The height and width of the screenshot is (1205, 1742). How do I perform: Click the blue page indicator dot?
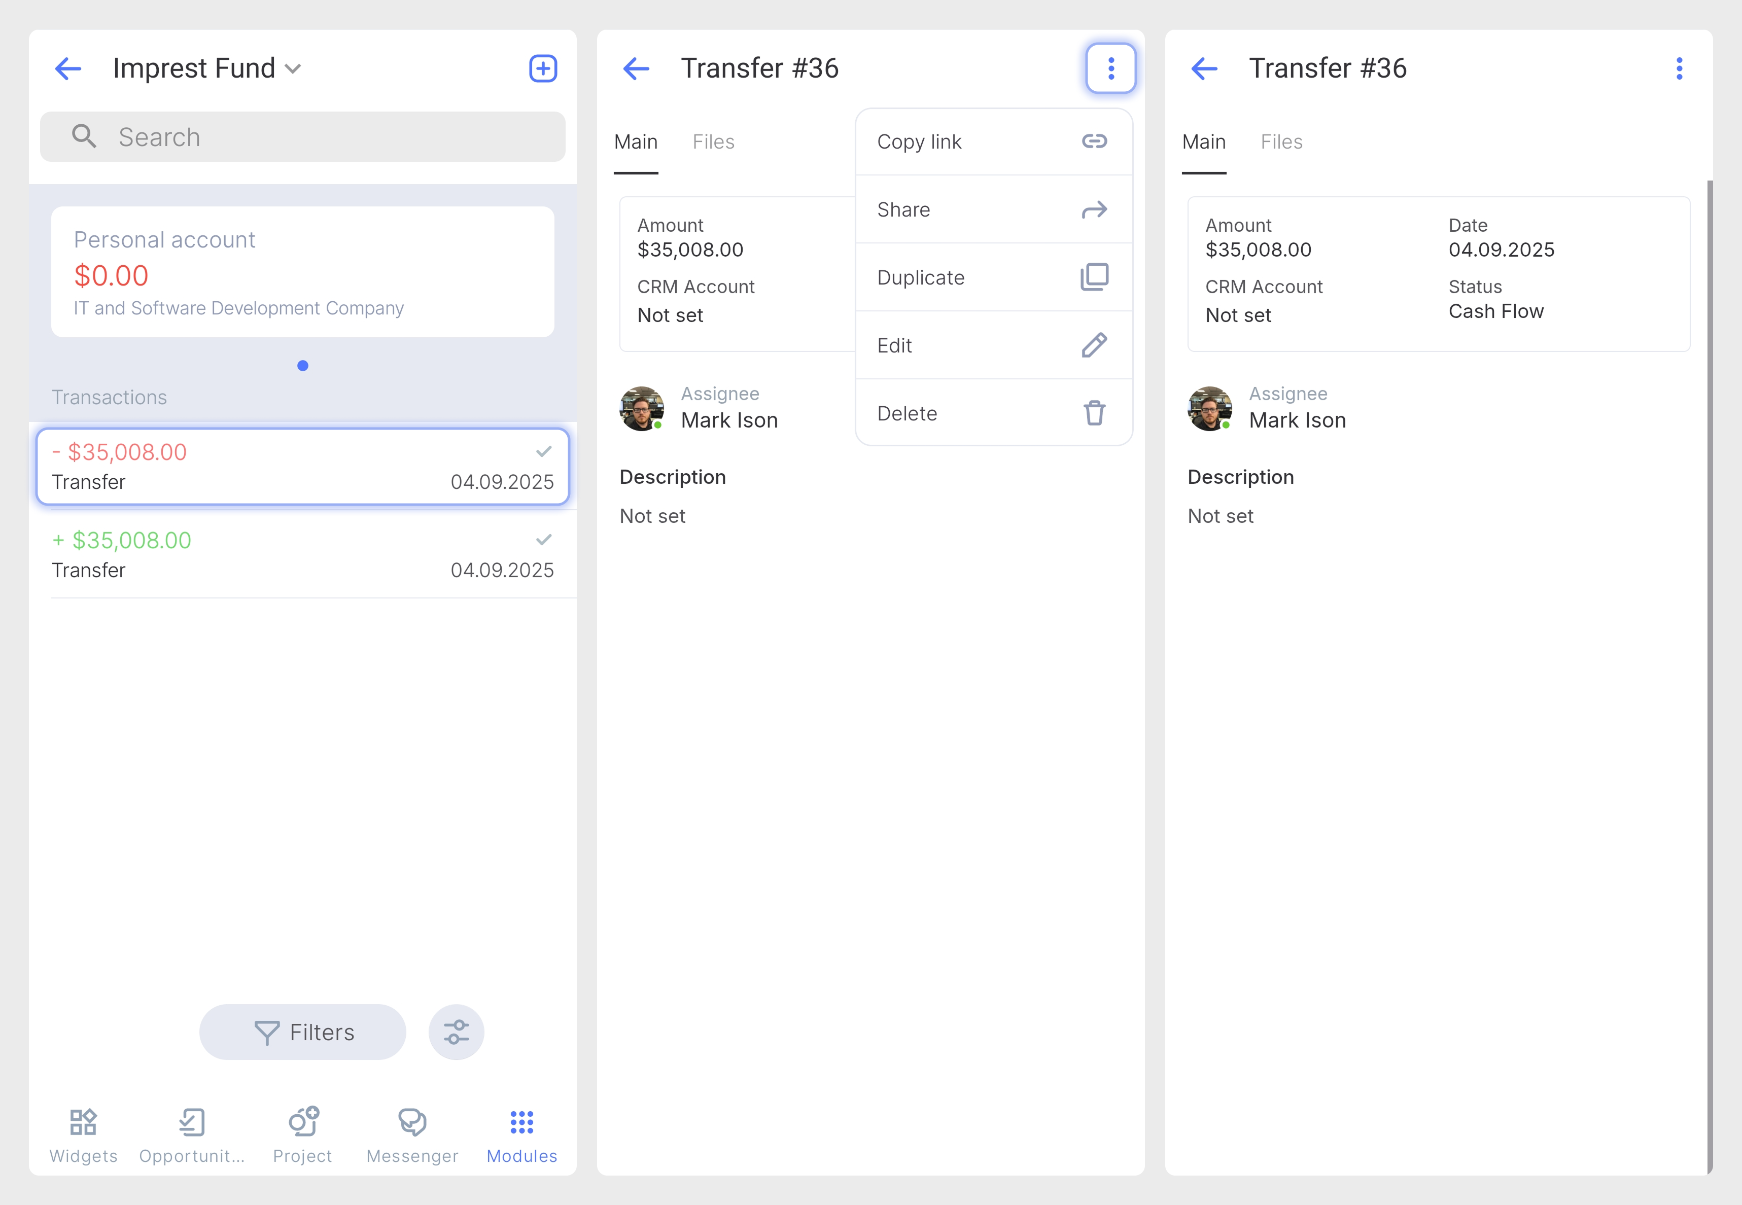(x=302, y=366)
